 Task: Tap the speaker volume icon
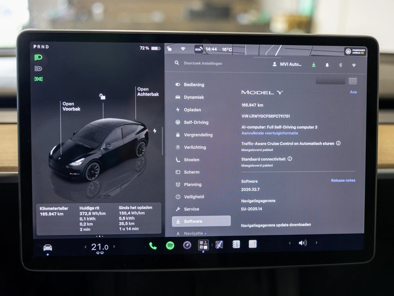[x=303, y=243]
